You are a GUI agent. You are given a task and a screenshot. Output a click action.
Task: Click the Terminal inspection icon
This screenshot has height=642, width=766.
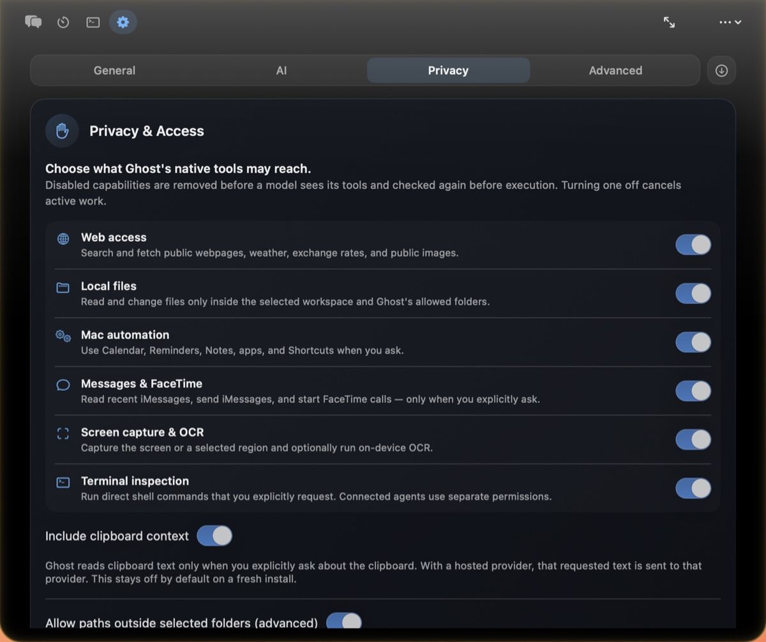click(63, 482)
